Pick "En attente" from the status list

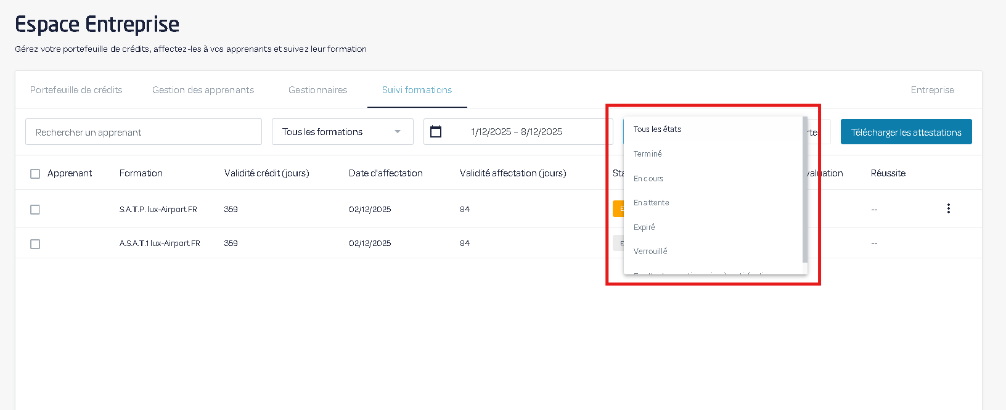[x=652, y=203]
